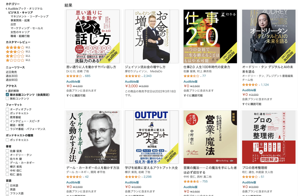Screen dimensions: 302x196
Task: Filter by one star and up rating
Action: [18, 60]
